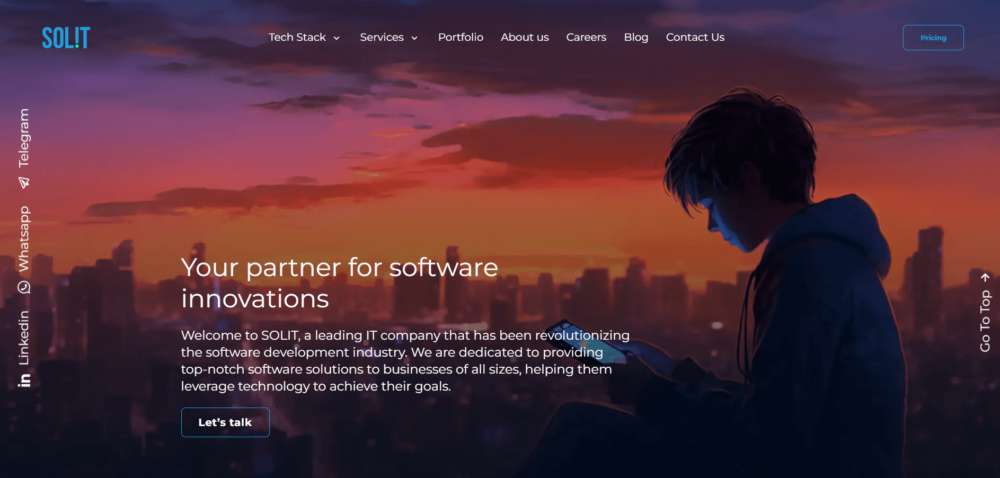Viewport: 1000px width, 478px height.
Task: Visit the Careers page
Action: (586, 37)
